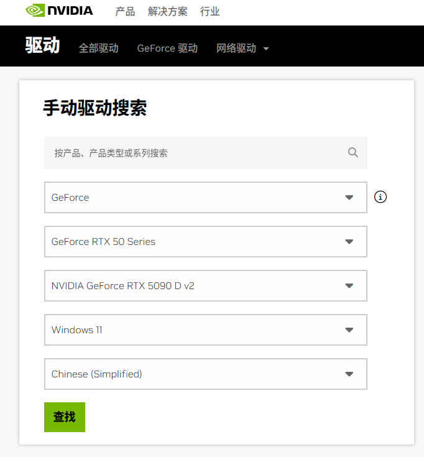
Task: Open the 解决方案 menu
Action: point(167,12)
